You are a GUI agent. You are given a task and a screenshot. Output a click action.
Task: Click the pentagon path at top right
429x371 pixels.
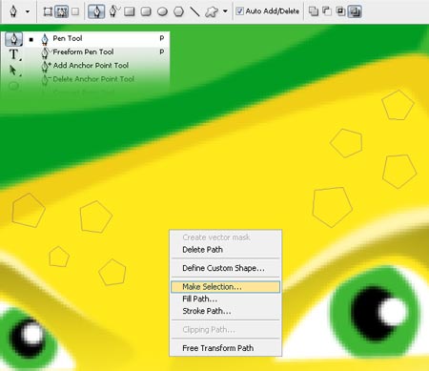(x=398, y=105)
